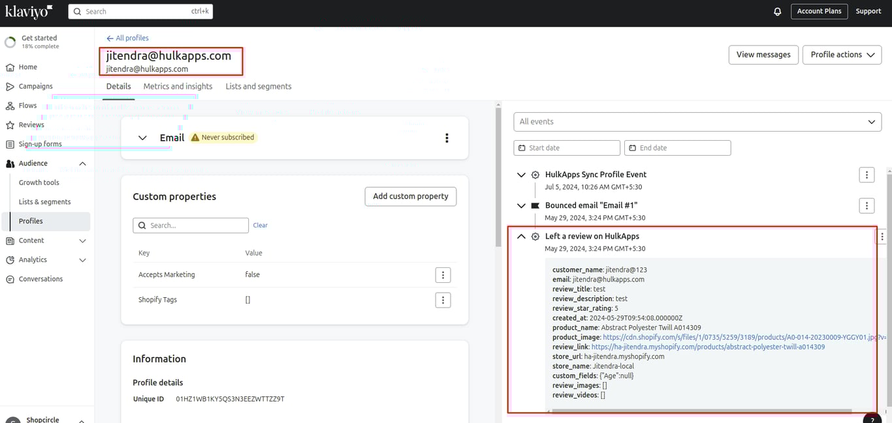Click the Home sidebar icon
Image resolution: width=892 pixels, height=423 pixels.
click(10, 67)
